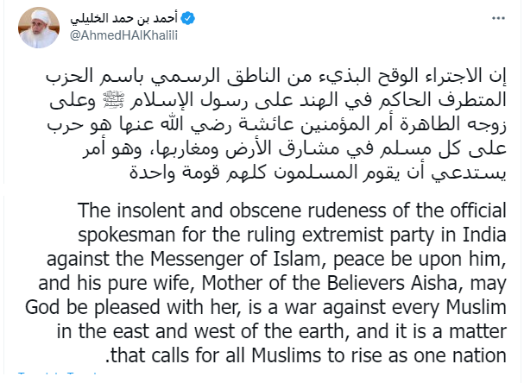Click the Arabic display name أحمد بن حمد الخليلي
The image size is (524, 383).
pos(123,18)
